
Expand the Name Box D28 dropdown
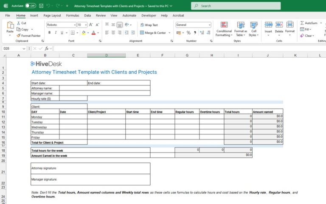click(x=24, y=49)
